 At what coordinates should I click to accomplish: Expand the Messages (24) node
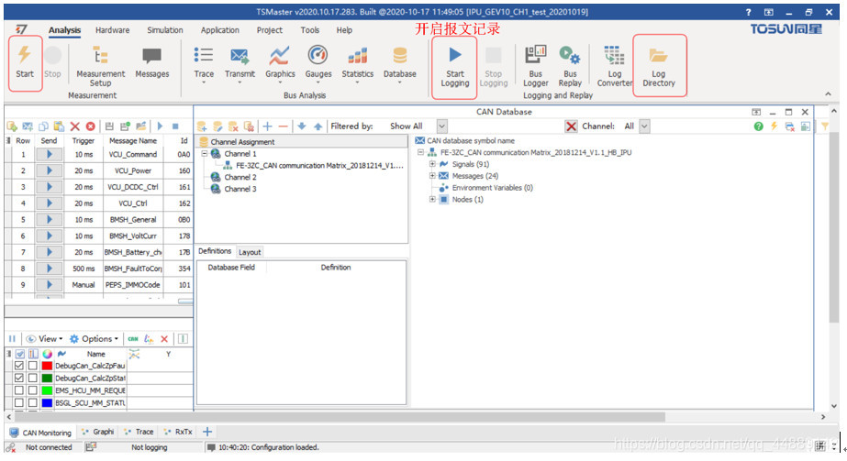pos(432,176)
